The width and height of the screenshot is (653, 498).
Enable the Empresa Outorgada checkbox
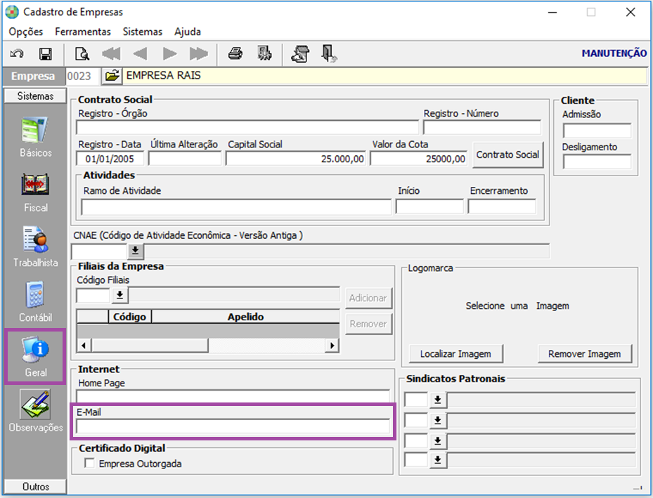point(89,463)
